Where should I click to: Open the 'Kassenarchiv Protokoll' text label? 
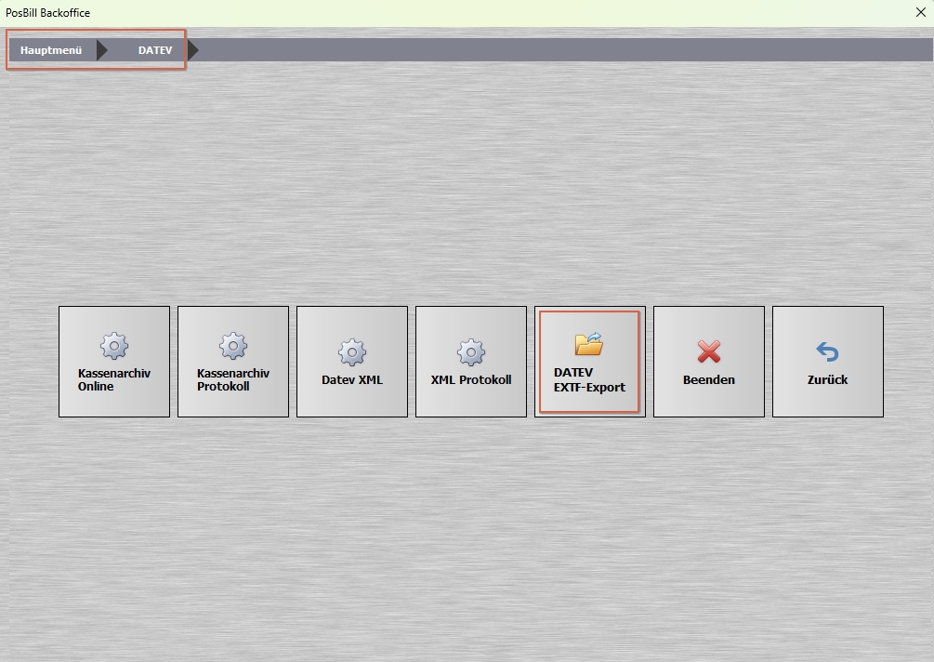tap(233, 380)
